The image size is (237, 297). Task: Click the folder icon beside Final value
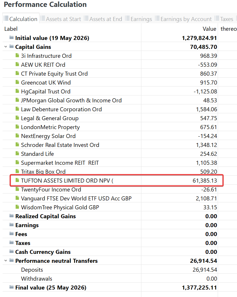coord(12,287)
